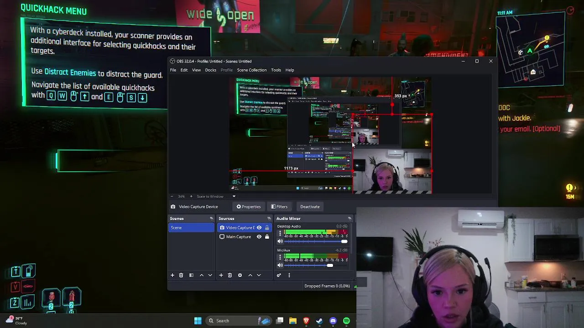Open View menu in OBS
Image resolution: width=584 pixels, height=328 pixels.
click(196, 70)
